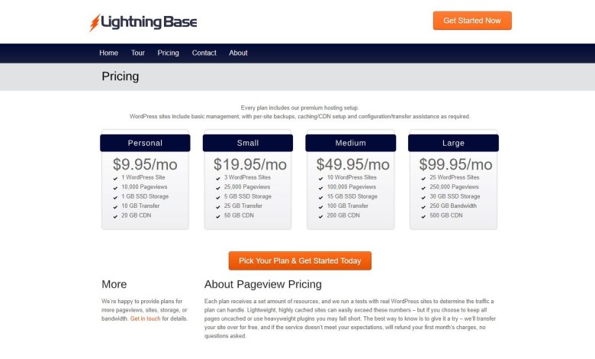
Task: Click the '250 GB Bandwidth' text
Action: (453, 206)
